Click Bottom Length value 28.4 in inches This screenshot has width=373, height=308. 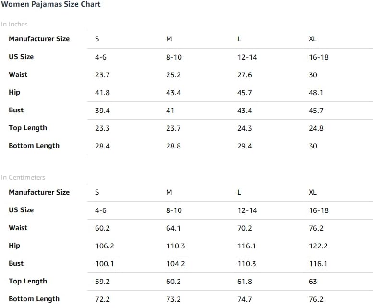click(102, 146)
